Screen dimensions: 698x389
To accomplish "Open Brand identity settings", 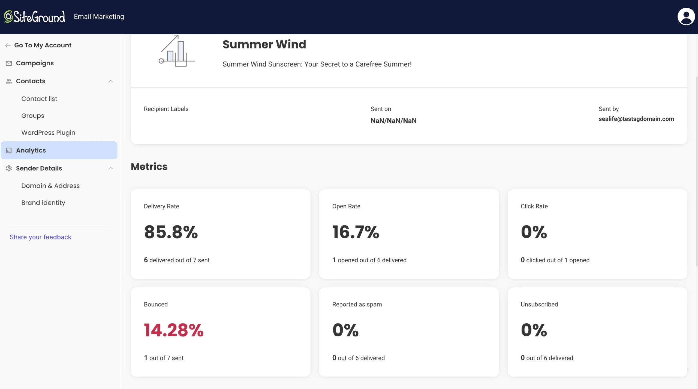I will [x=43, y=203].
